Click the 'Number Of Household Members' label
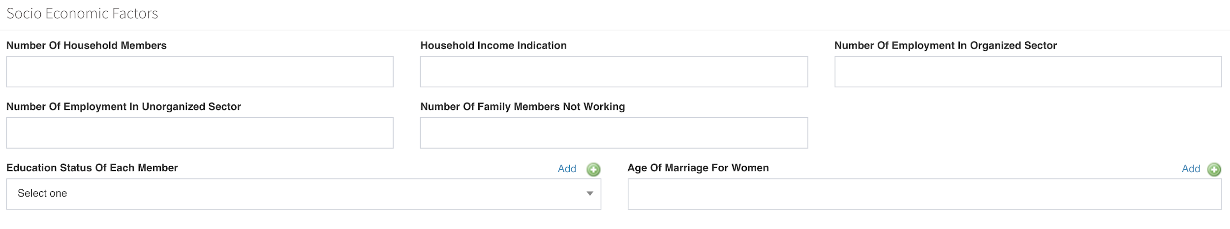 (87, 46)
